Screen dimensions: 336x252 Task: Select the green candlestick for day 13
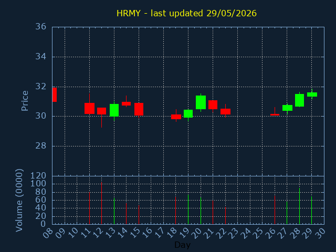pyautogui.click(x=114, y=110)
